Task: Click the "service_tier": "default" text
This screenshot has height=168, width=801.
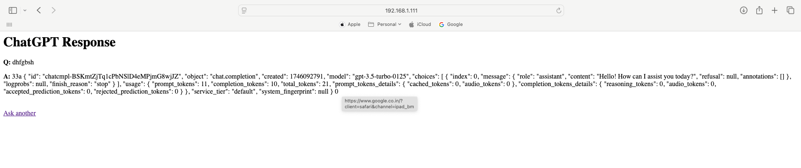Action: [223, 92]
